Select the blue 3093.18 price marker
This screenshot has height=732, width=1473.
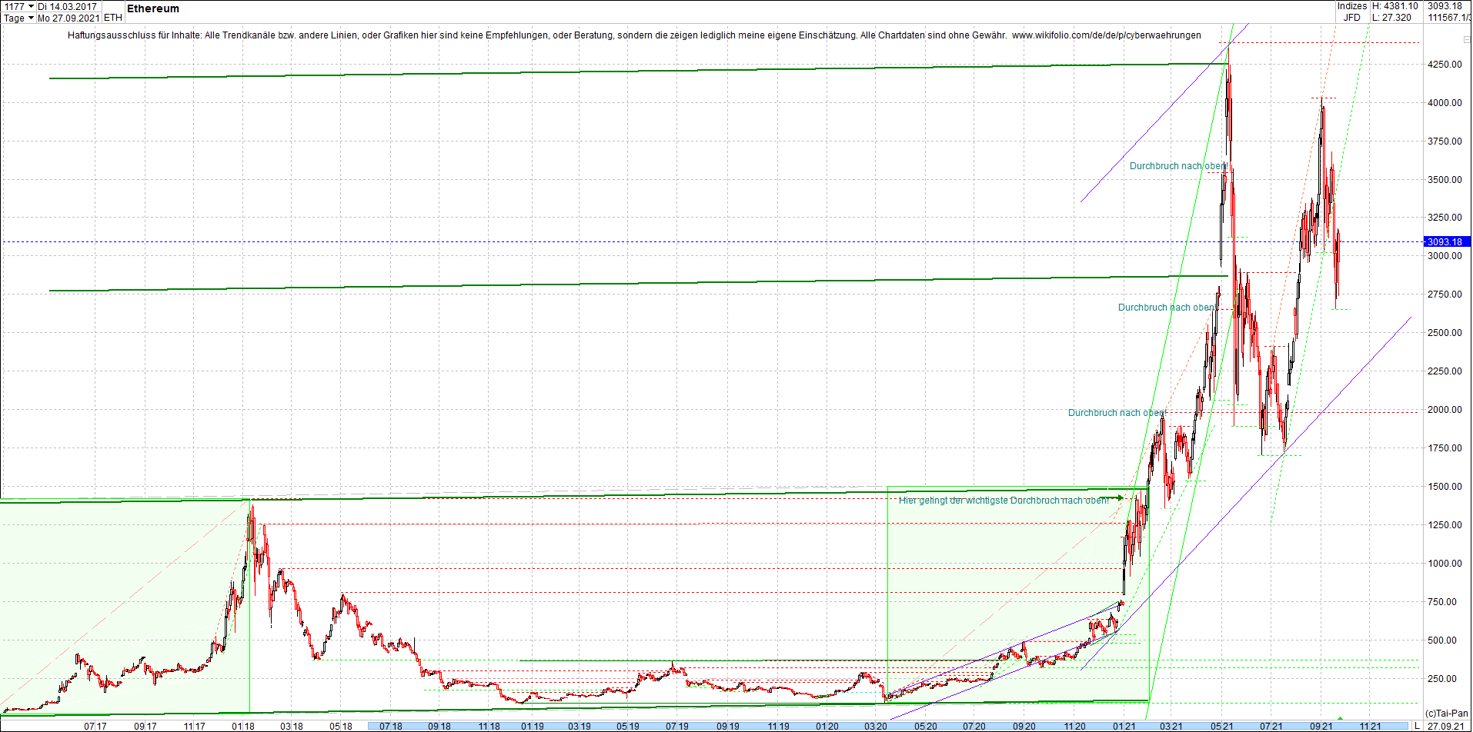point(1446,241)
